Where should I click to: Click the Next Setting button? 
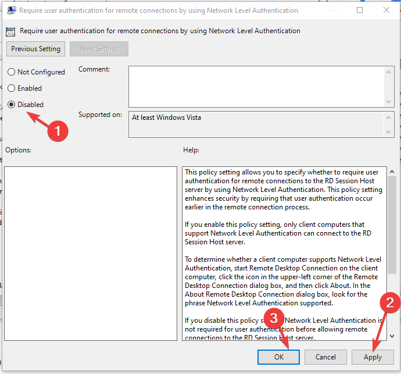click(x=99, y=49)
